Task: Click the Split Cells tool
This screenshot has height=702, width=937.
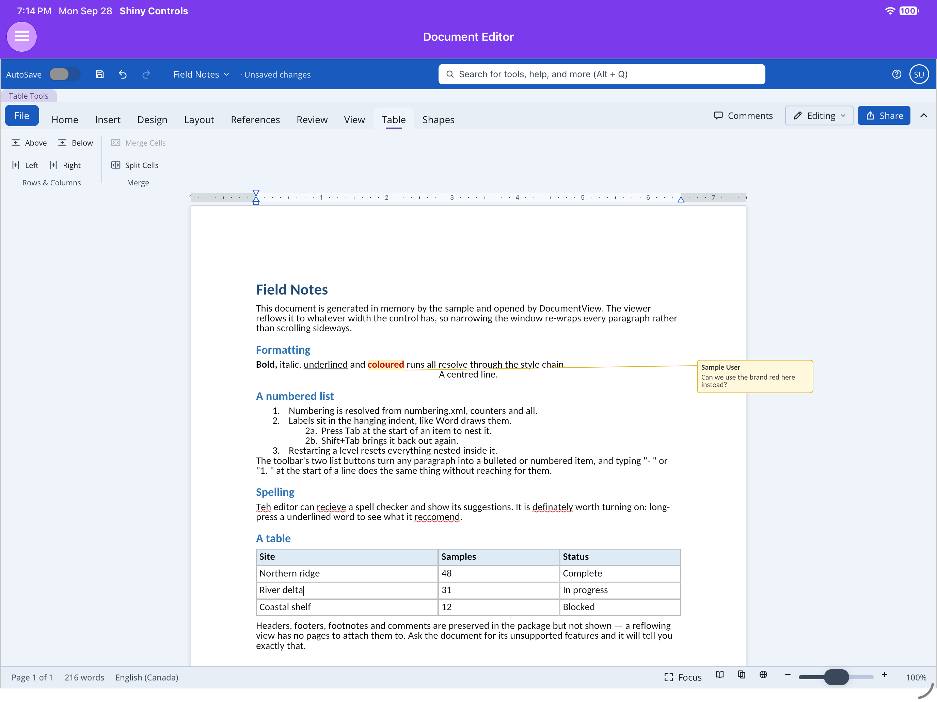Action: (135, 165)
